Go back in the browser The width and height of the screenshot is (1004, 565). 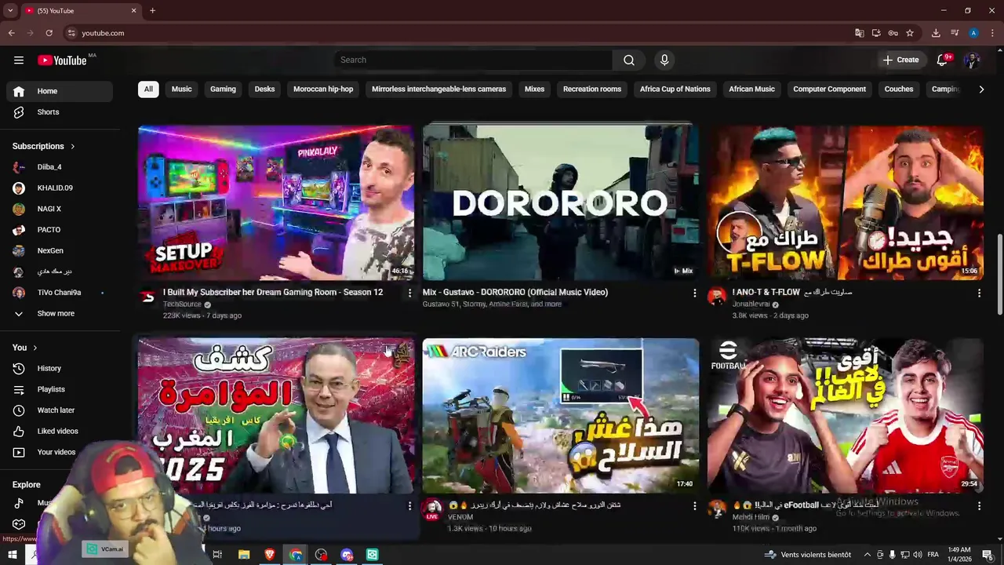pos(11,33)
